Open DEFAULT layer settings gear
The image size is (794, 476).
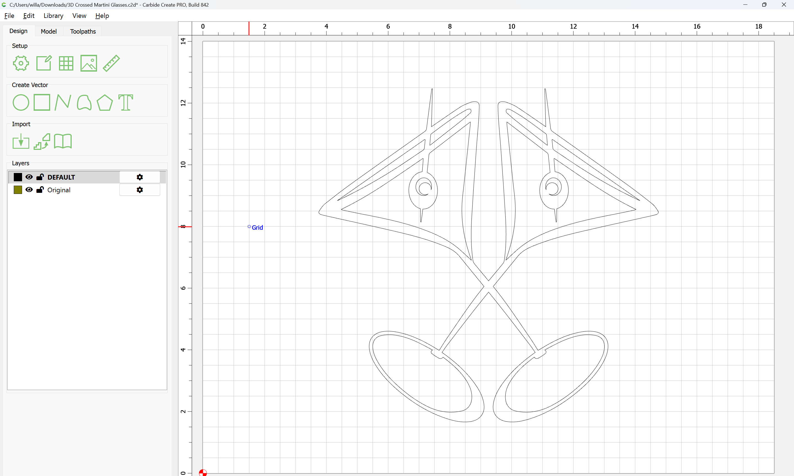click(x=140, y=177)
